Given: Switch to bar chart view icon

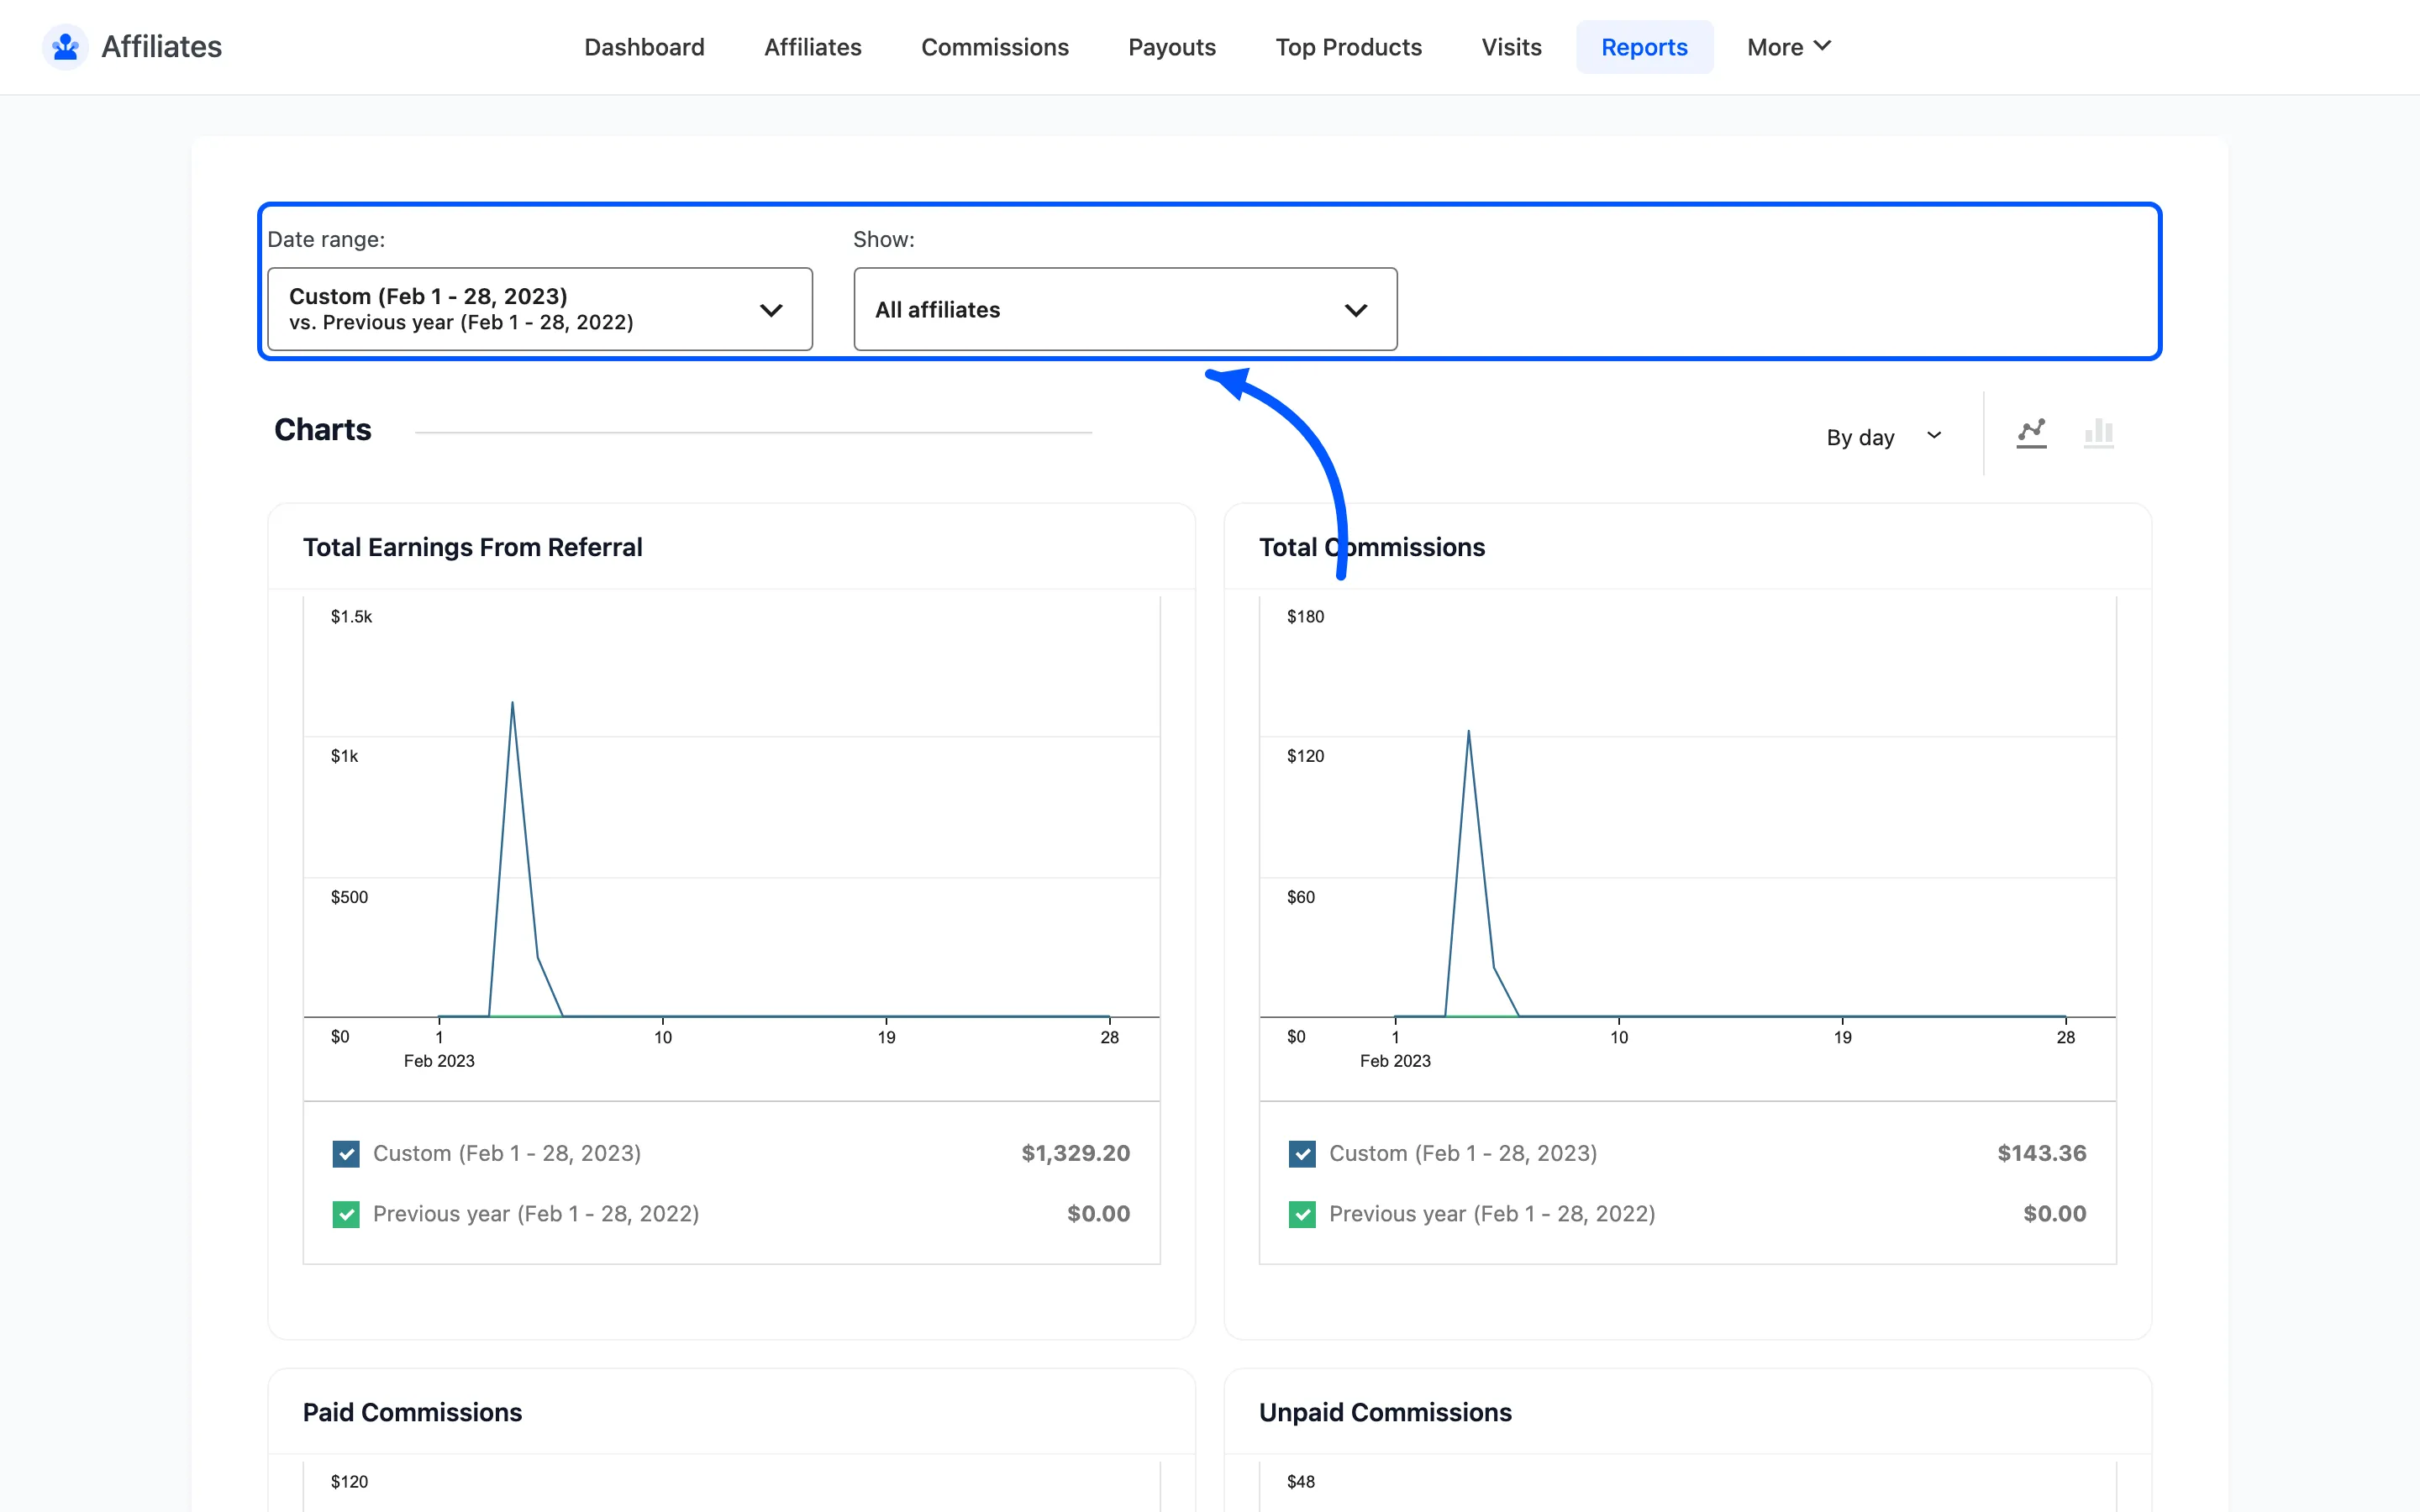Looking at the screenshot, I should pos(2098,433).
